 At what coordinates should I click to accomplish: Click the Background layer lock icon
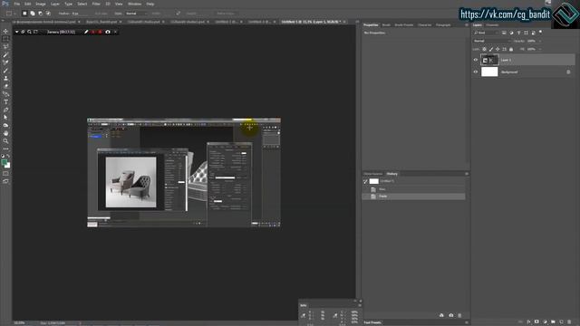click(568, 72)
